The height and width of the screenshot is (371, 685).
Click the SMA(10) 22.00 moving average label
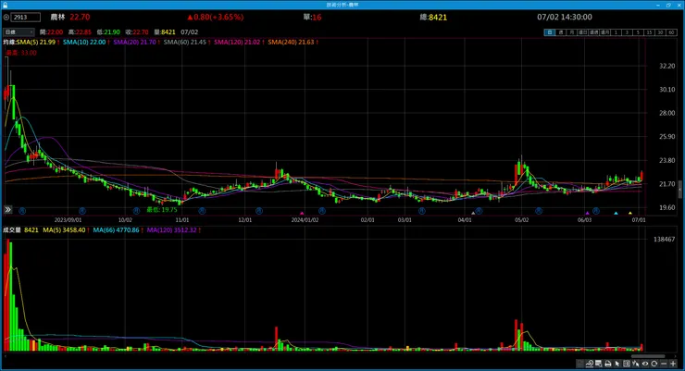[x=86, y=42]
